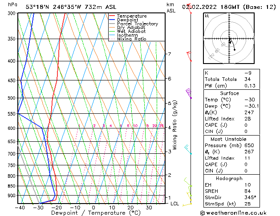
Task: Click the pink mixing ratio value 1
Action: point(79,126)
